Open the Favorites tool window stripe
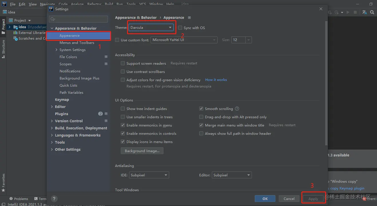Screen dimensions: 377x206 tap(3, 183)
